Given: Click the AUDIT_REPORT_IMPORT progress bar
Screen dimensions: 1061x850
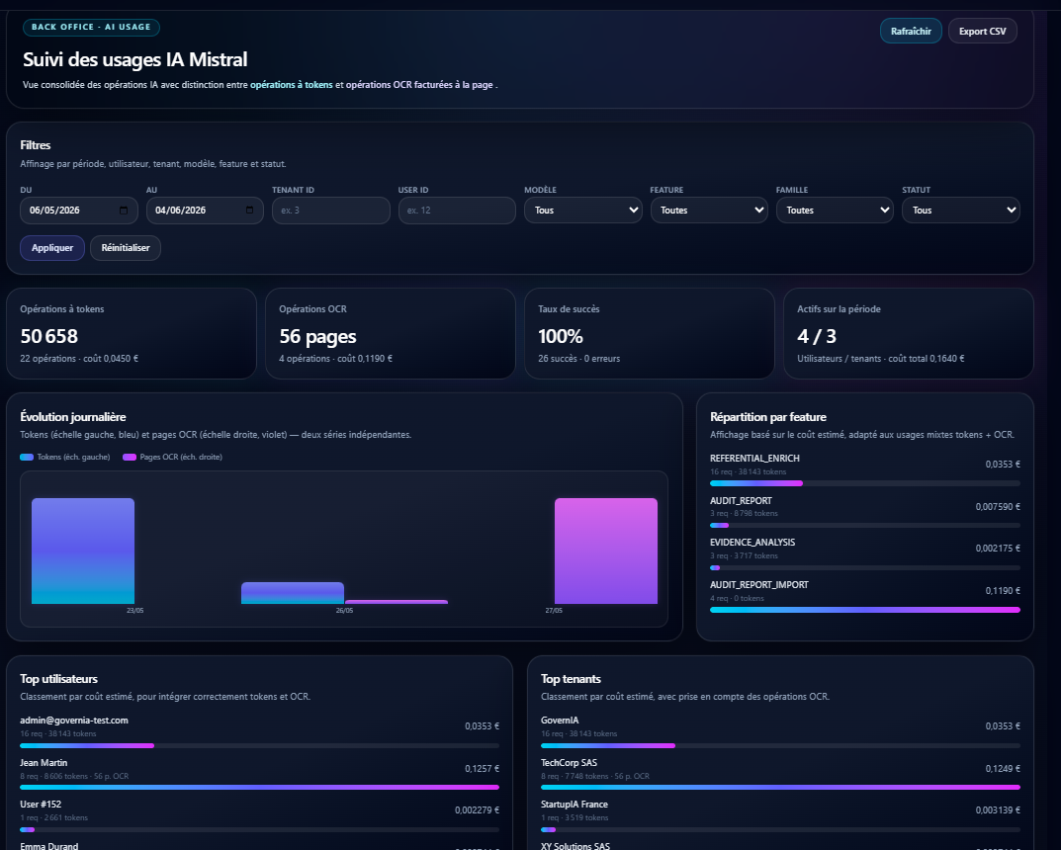Looking at the screenshot, I should tap(865, 610).
